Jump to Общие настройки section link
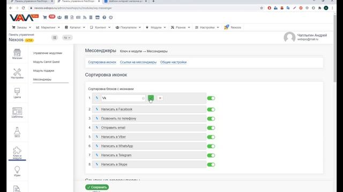Viewport: 343px width, 192px height. click(x=173, y=62)
